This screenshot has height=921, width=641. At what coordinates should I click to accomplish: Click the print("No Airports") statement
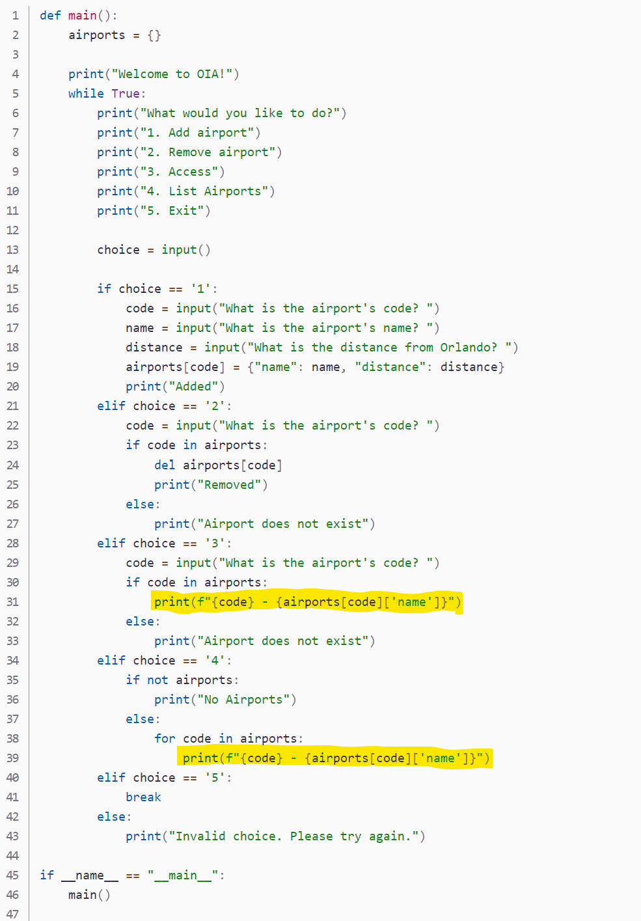[225, 699]
